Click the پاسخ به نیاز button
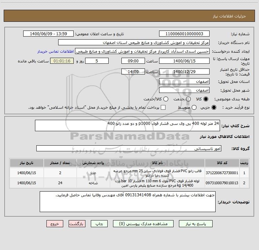This screenshot has height=250, width=259. point(195,224)
